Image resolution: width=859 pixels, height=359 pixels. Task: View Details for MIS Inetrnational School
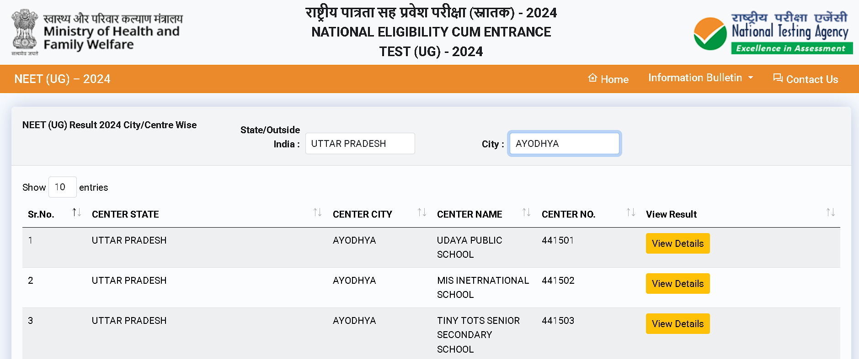[678, 284]
